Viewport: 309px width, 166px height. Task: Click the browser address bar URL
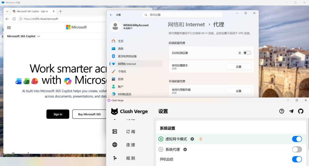tap(41, 19)
